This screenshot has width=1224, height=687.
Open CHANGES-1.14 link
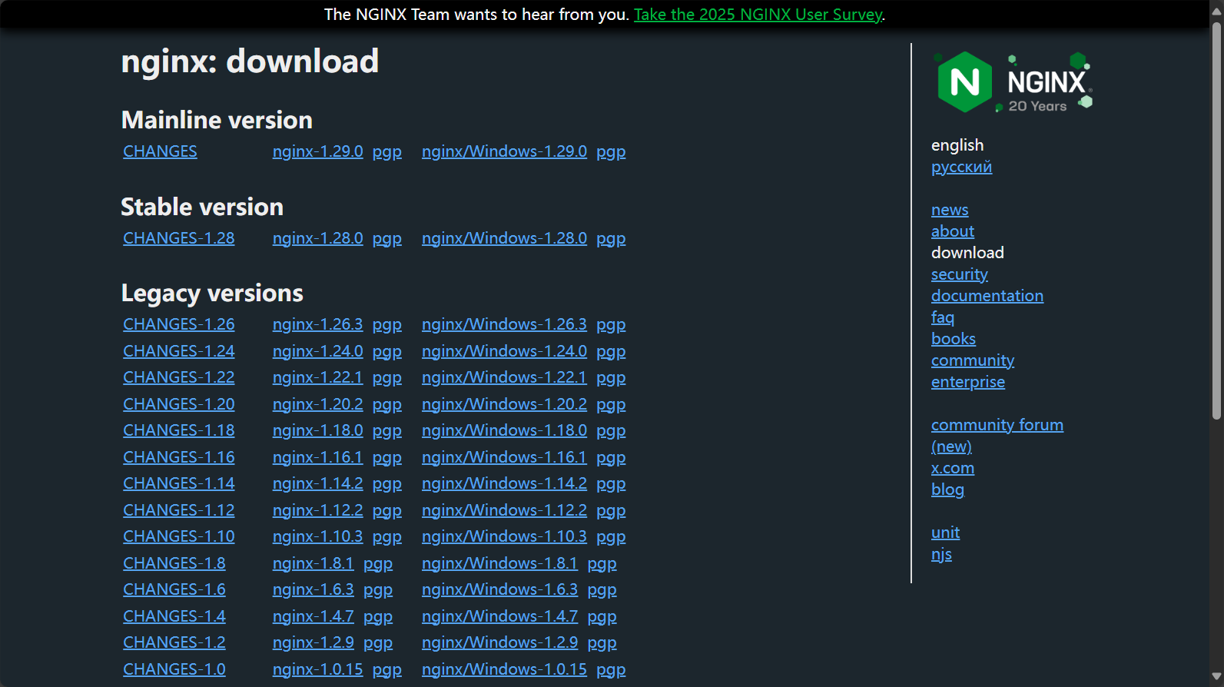coord(179,483)
